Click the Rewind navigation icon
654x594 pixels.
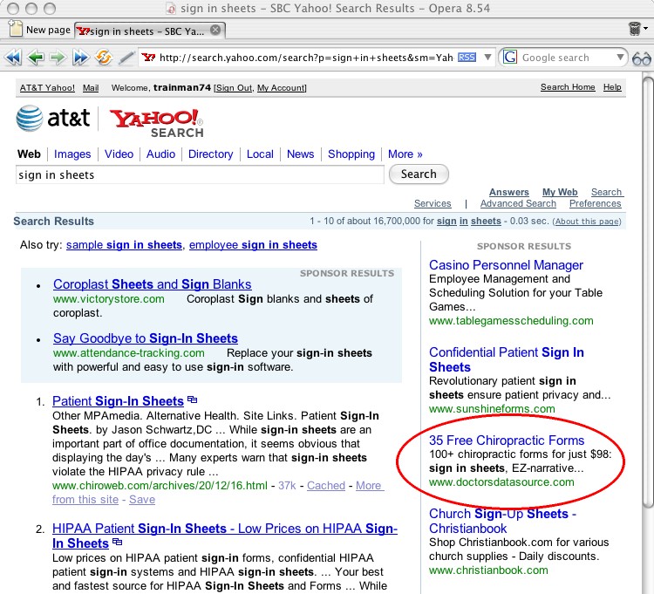point(13,58)
